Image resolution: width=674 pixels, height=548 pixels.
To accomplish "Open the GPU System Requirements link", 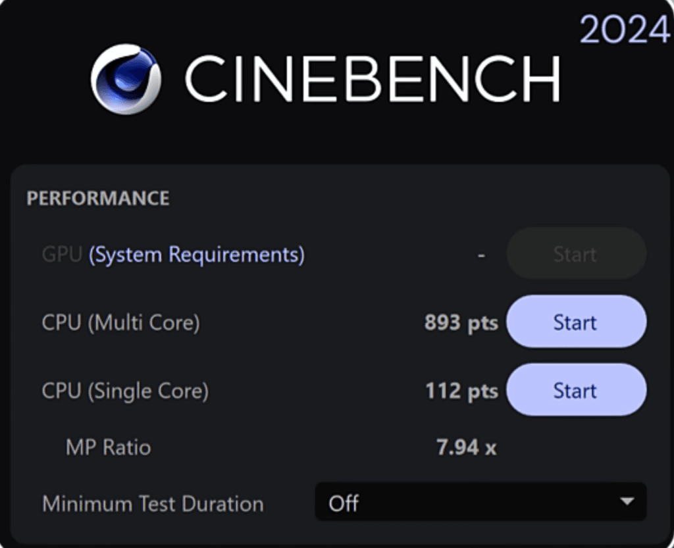I will 196,255.
